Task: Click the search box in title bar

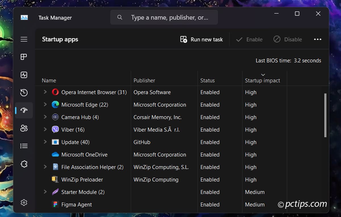Action: tap(164, 18)
